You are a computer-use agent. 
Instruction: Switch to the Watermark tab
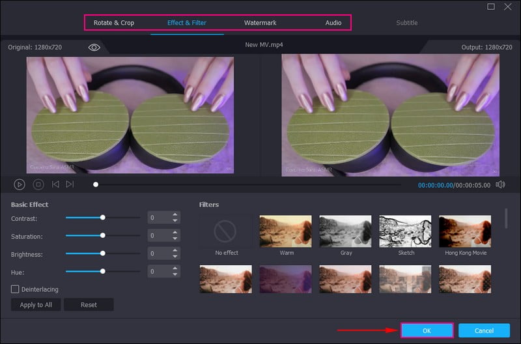[260, 23]
